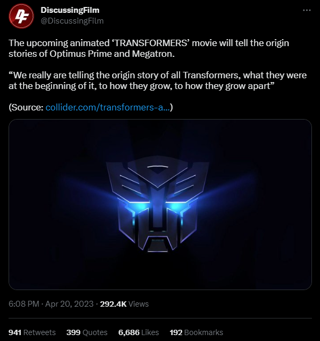Click the word Bookmarks label
Viewport: 320px width, 341px height.
[x=204, y=332]
